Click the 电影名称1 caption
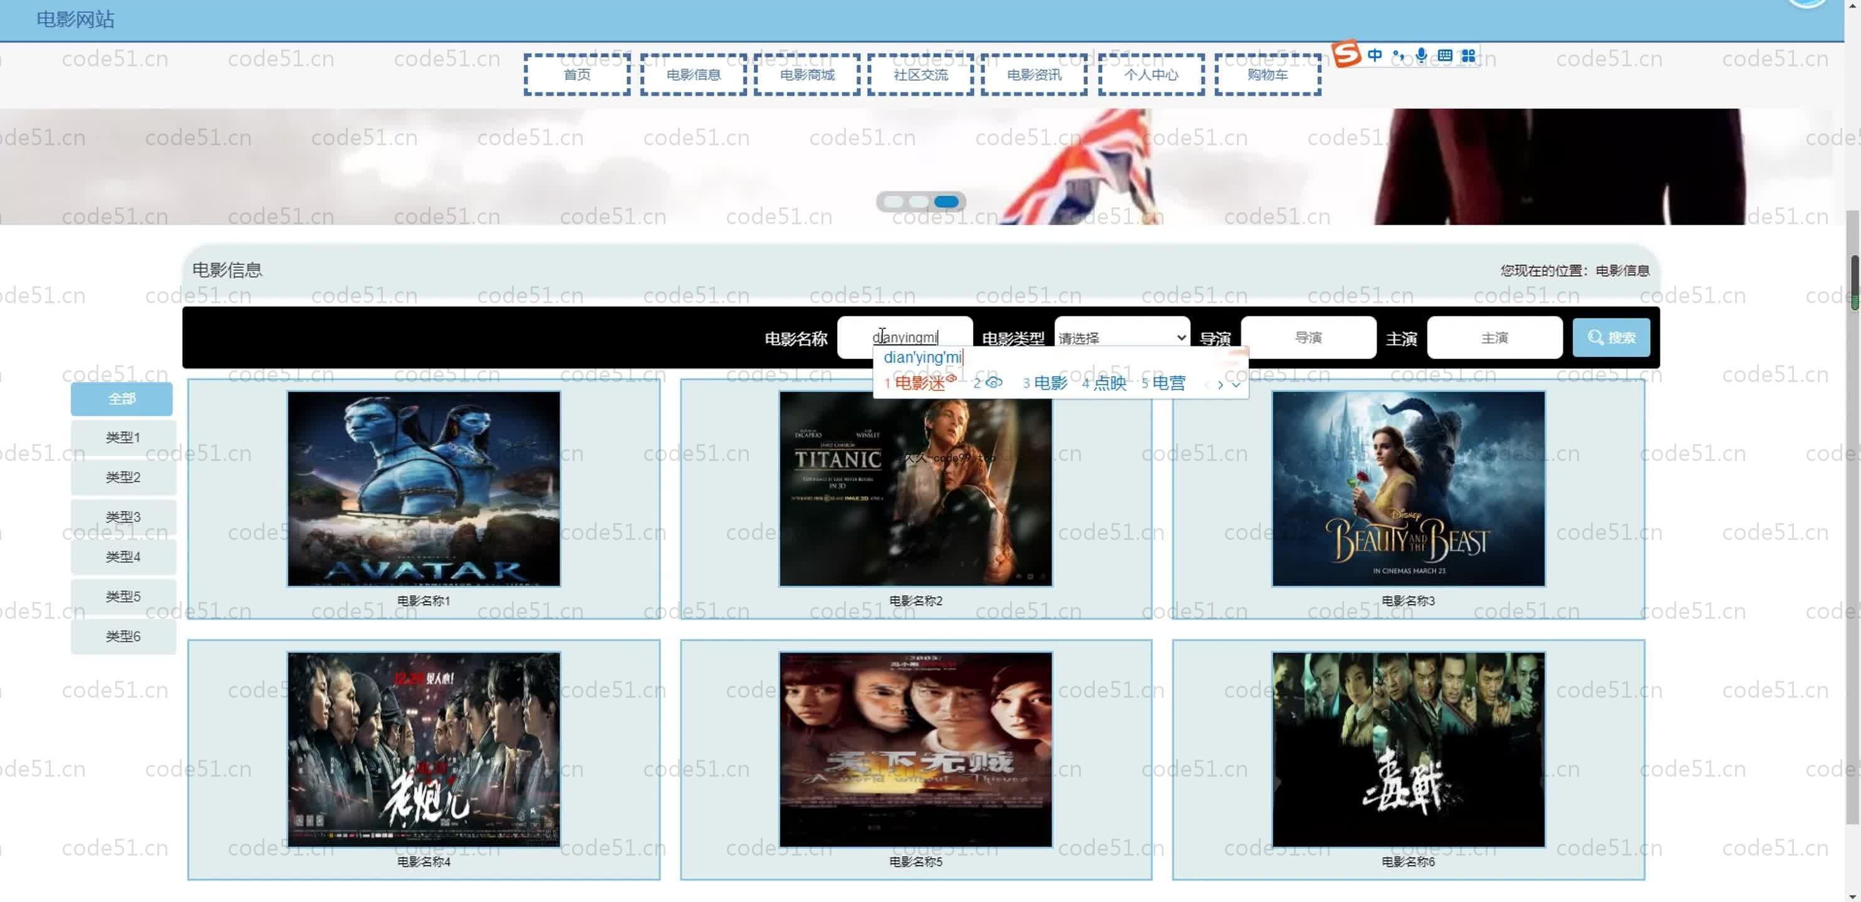Screen dimensions: 1861x902 pyautogui.click(x=424, y=601)
